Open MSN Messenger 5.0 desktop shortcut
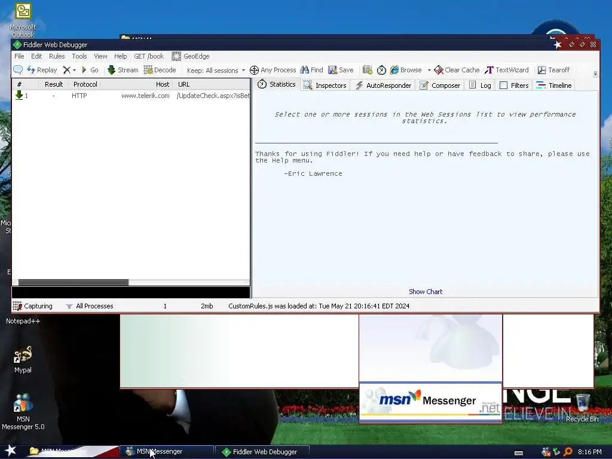This screenshot has width=612, height=459. pyautogui.click(x=23, y=412)
